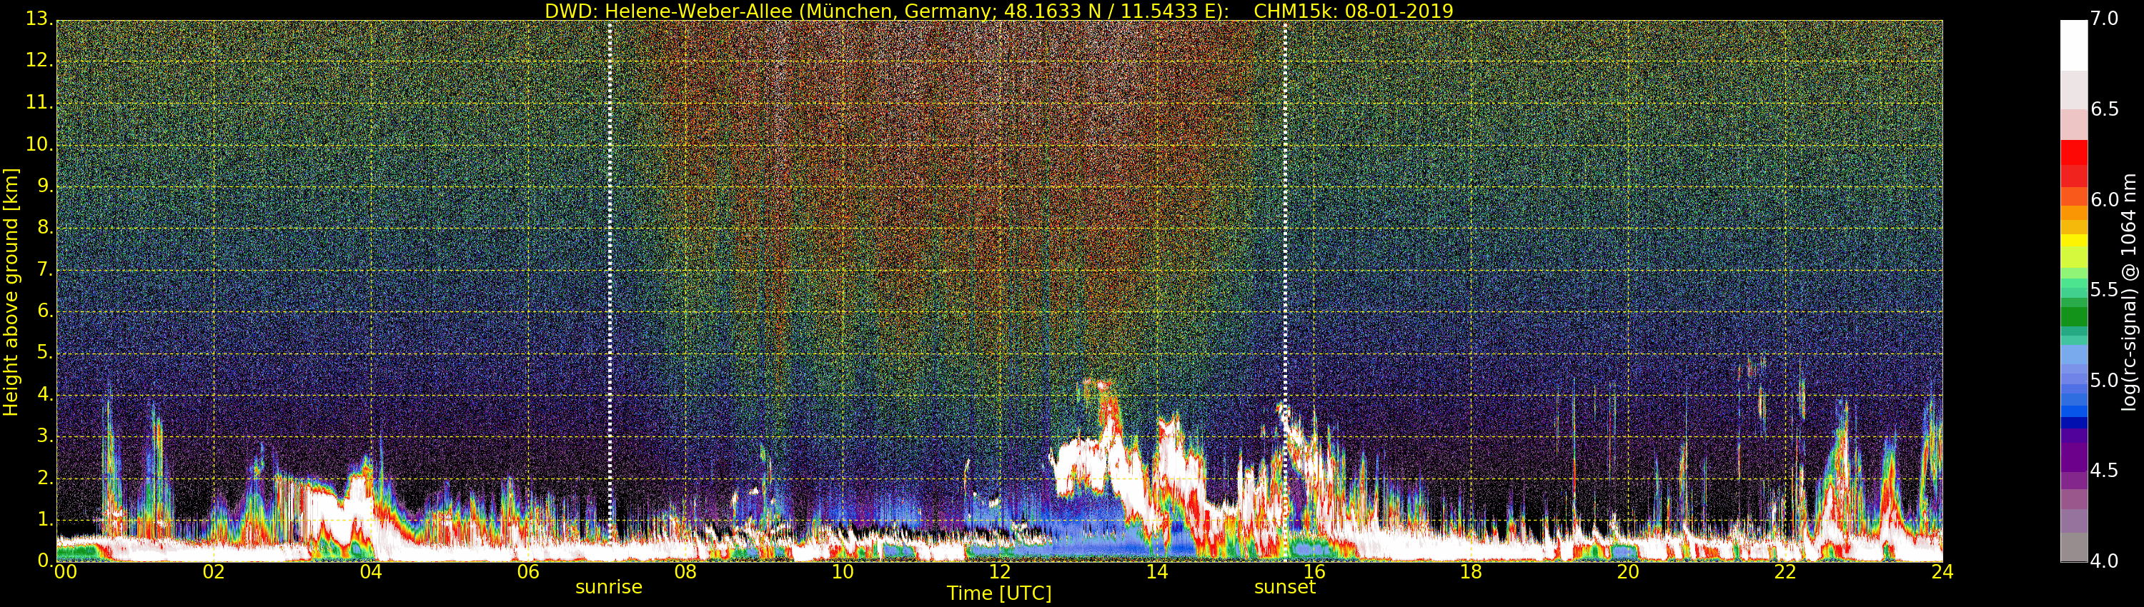
Task: Click height axis tick '4.'
Action: [45, 394]
